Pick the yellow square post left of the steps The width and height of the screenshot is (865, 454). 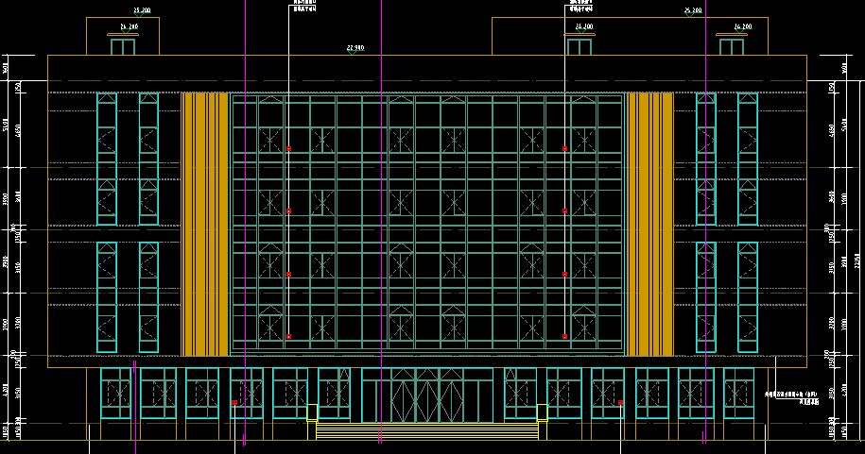312,412
